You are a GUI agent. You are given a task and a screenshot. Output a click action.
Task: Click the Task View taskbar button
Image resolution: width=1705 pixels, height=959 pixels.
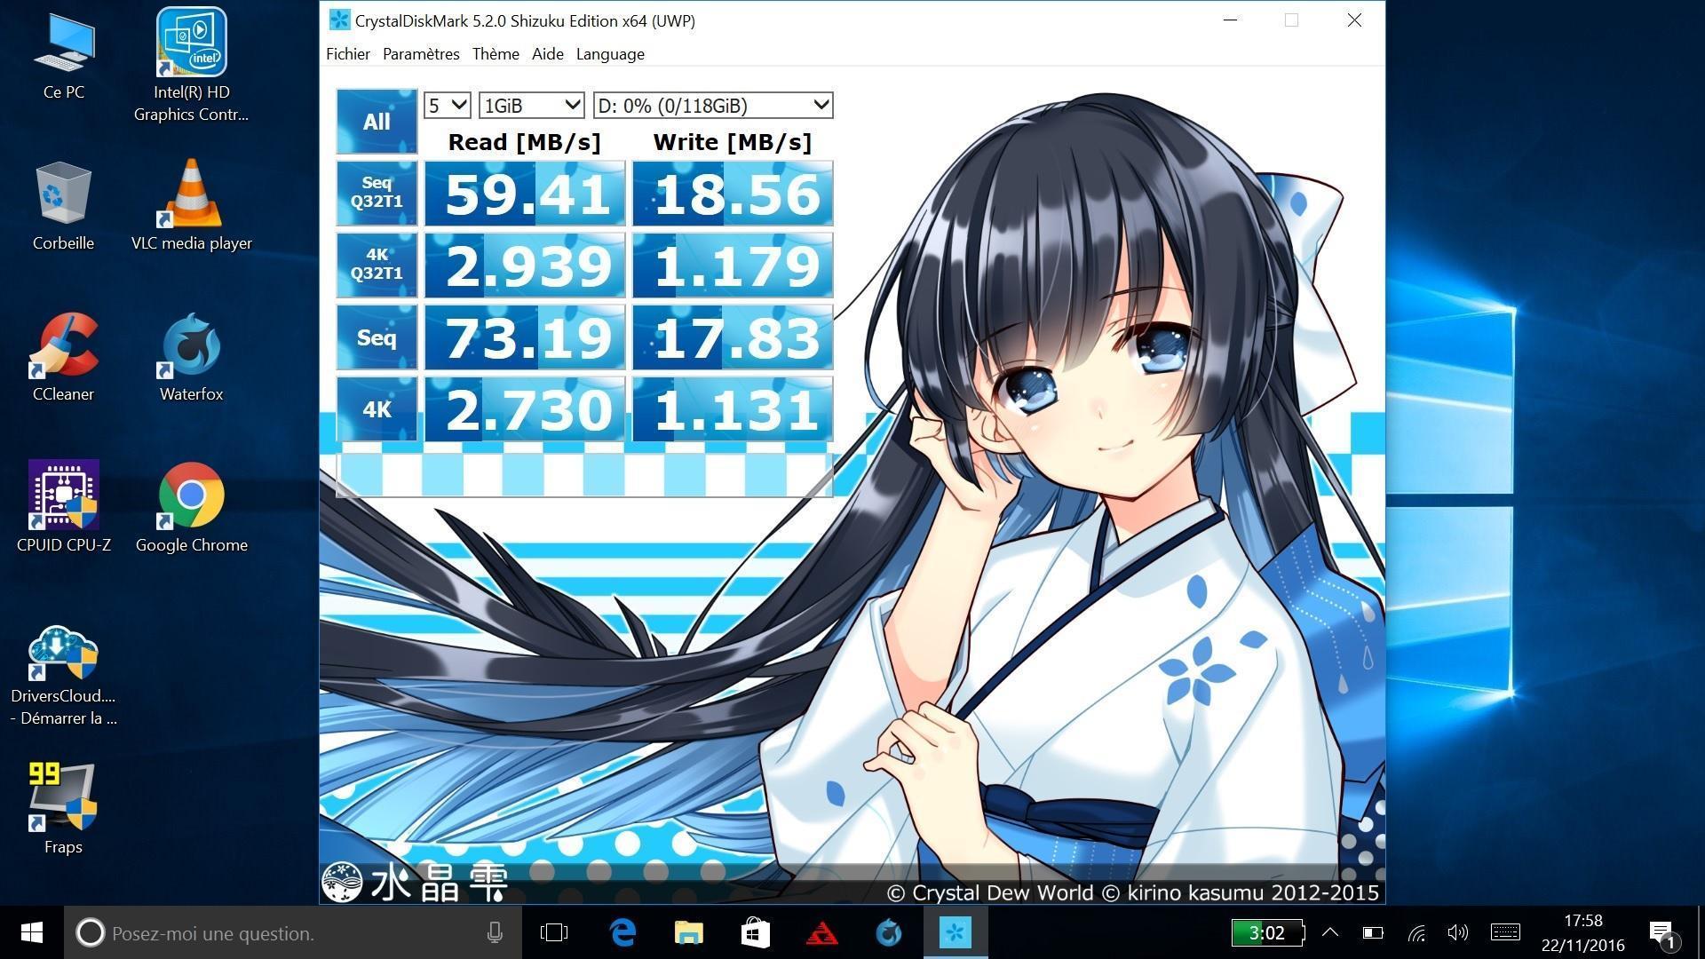coord(554,932)
